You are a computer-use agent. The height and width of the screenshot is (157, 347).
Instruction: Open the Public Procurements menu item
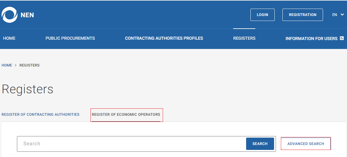click(x=70, y=38)
